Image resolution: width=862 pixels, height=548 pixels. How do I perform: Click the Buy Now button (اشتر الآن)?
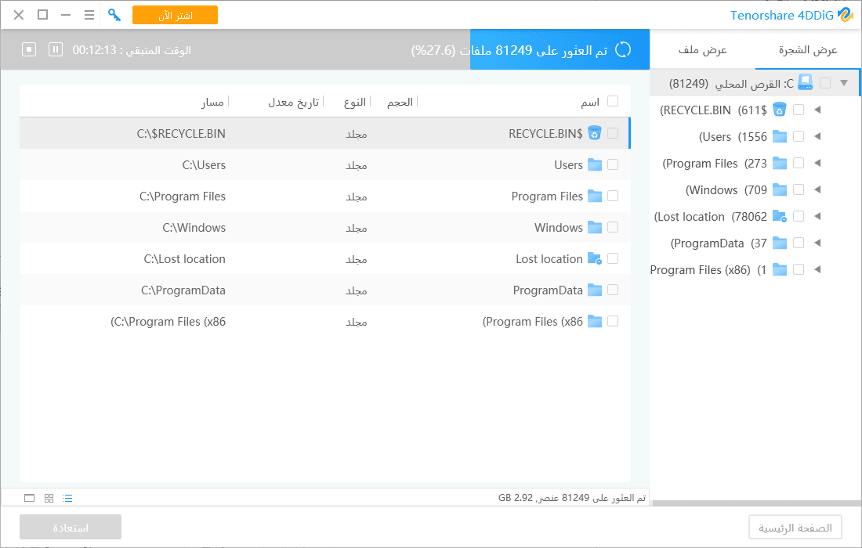click(x=175, y=15)
